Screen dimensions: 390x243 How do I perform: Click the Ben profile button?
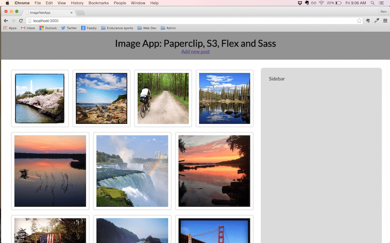[383, 11]
